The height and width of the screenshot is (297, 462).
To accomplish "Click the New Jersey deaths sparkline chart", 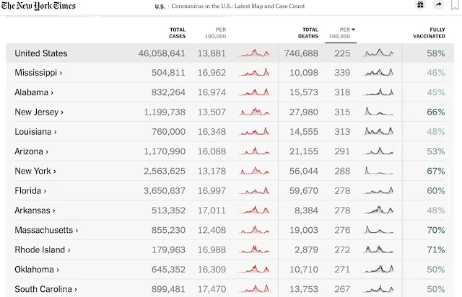I will pos(379,112).
